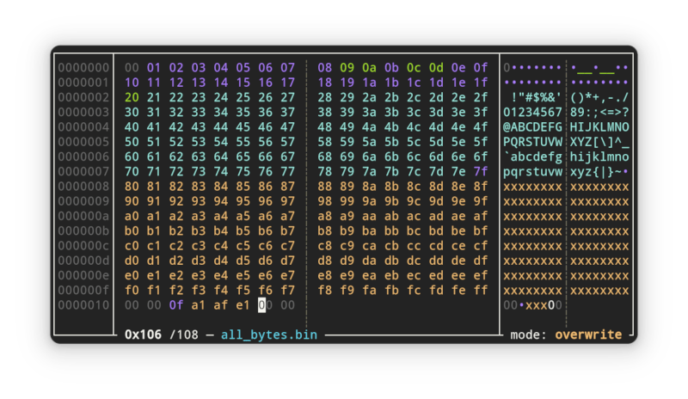Image resolution: width=688 pixels, height=399 pixels.
Task: Select ASCII text HIJKLMNO
Action: 599,126
